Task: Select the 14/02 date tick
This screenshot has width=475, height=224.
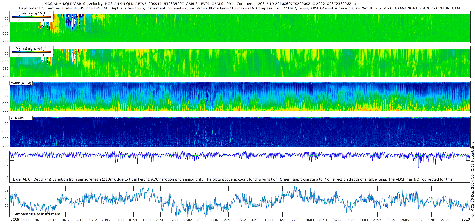Action: point(215,220)
